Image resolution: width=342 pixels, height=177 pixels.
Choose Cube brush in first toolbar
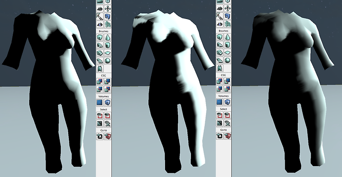click(100, 37)
